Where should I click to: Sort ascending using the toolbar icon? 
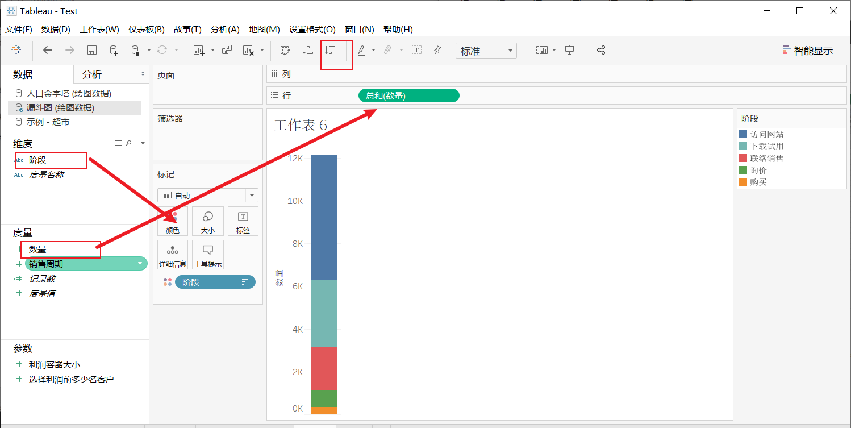click(307, 50)
